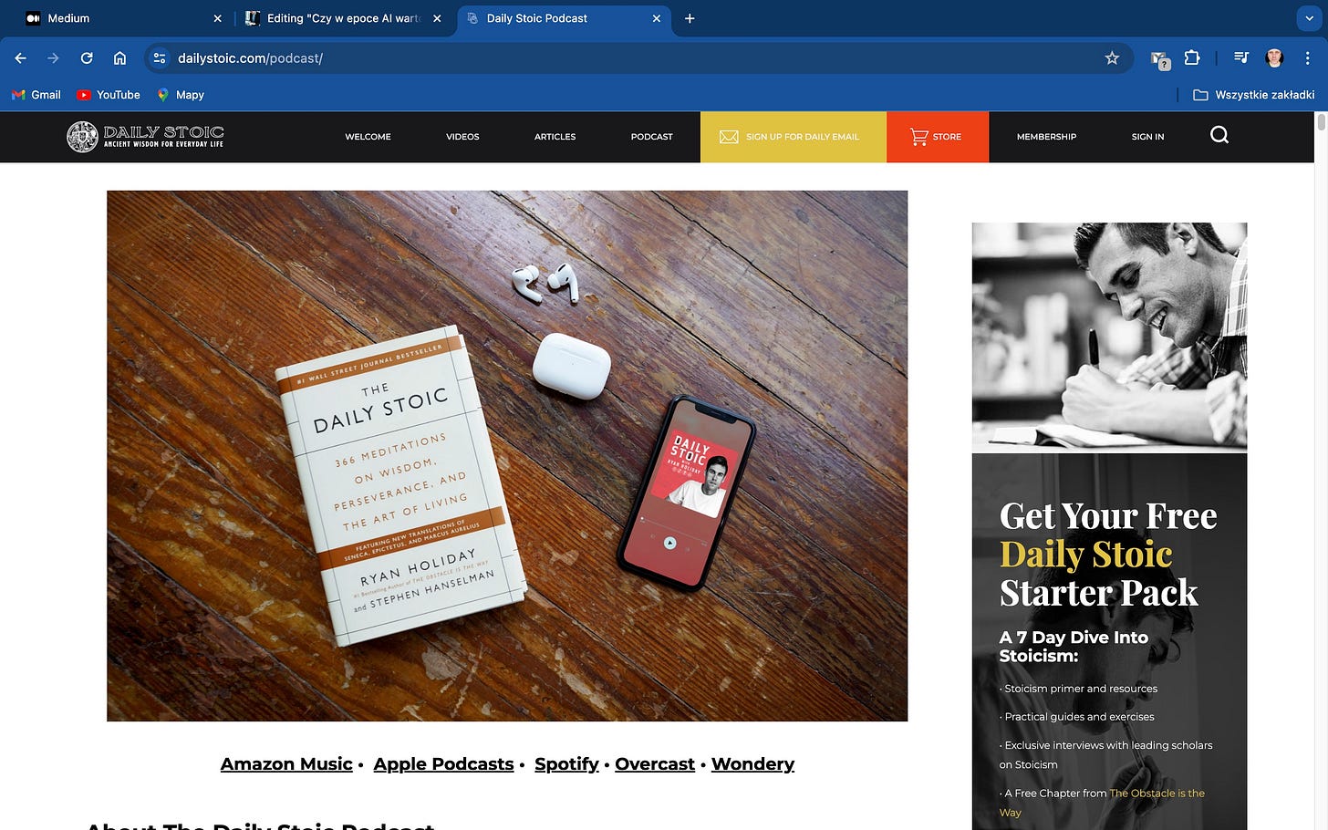Close the Daily Stoic Podcast tab

[x=657, y=18]
